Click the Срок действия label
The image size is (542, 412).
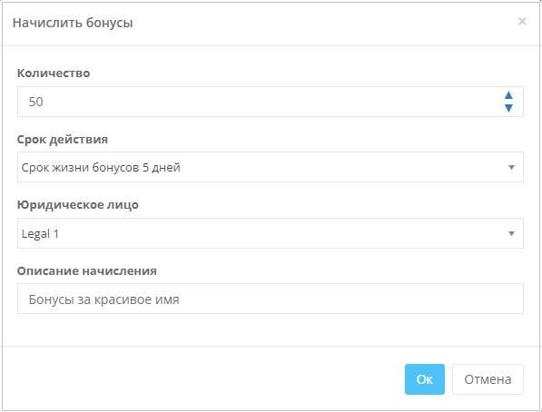pyautogui.click(x=63, y=139)
